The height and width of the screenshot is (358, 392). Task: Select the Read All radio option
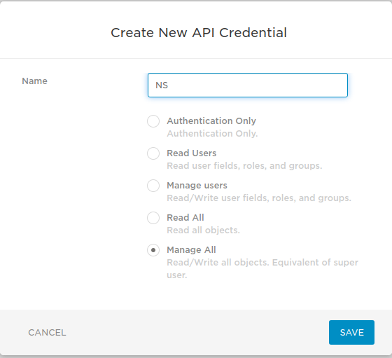tap(153, 218)
